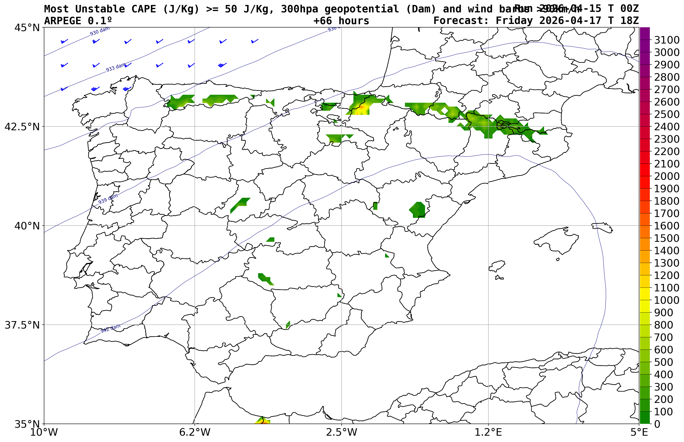Click the "ARPEGE 0.1º" model label
This screenshot has width=684, height=442.
(x=78, y=21)
